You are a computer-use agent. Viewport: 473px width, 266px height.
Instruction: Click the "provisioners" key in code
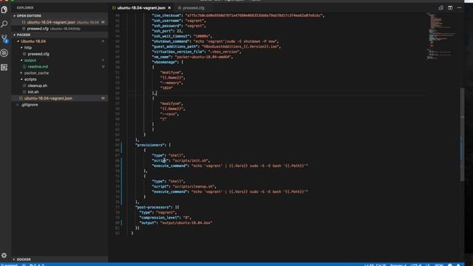point(150,145)
